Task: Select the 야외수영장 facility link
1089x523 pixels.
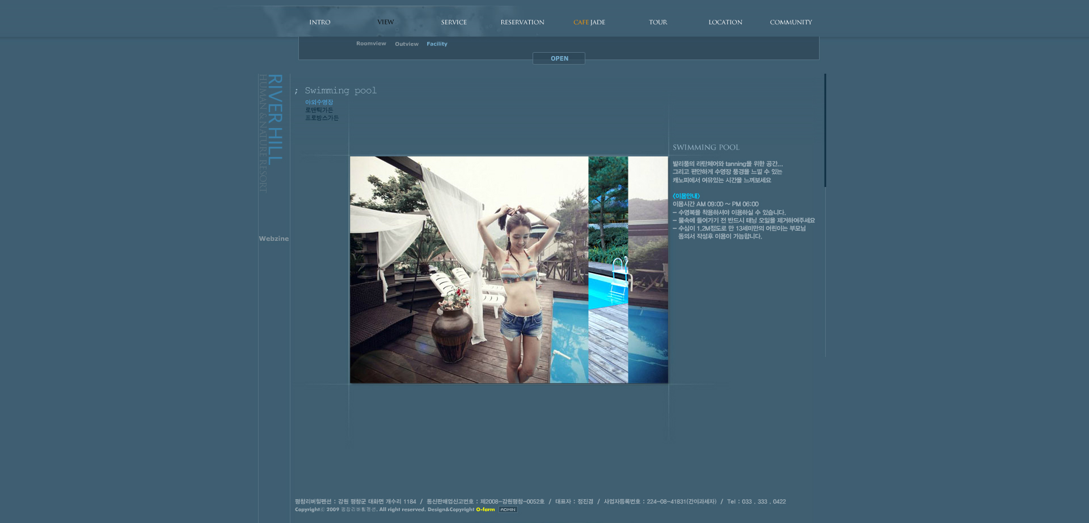Action: [319, 103]
